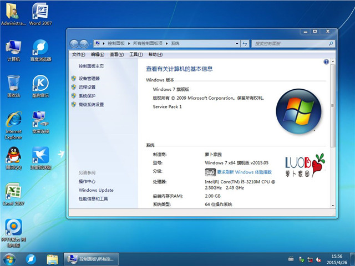Click the refresh button beside address bar
Viewport: 355px width, 266px height.
(x=245, y=44)
